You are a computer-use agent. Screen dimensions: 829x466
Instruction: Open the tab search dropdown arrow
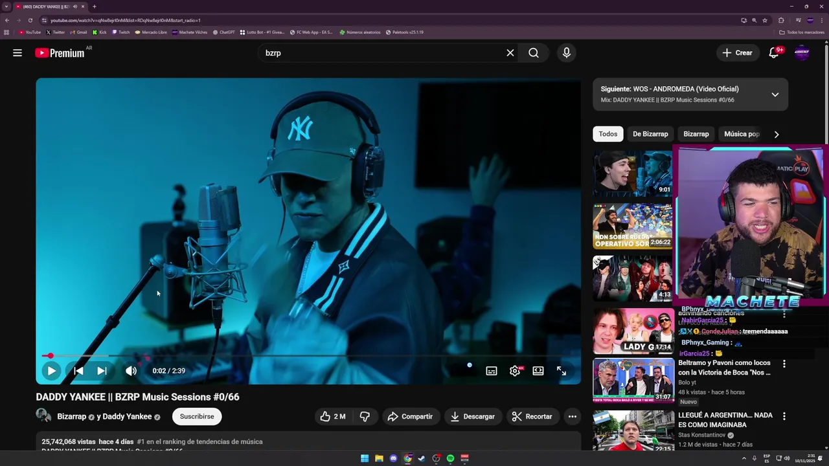coord(6,6)
